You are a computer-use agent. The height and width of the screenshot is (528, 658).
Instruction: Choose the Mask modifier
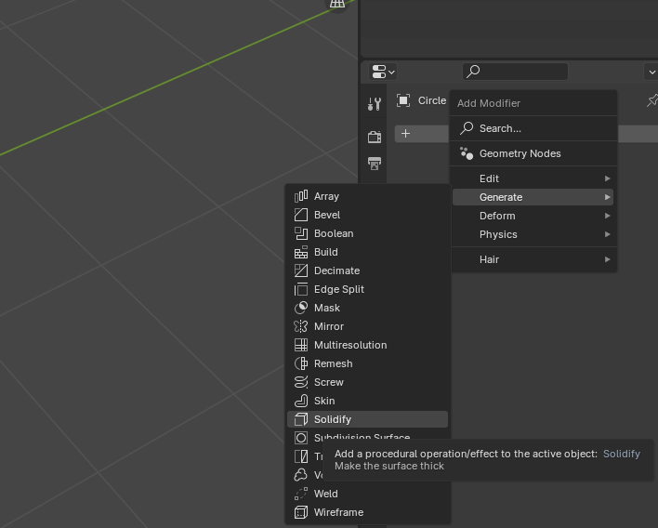point(368,308)
